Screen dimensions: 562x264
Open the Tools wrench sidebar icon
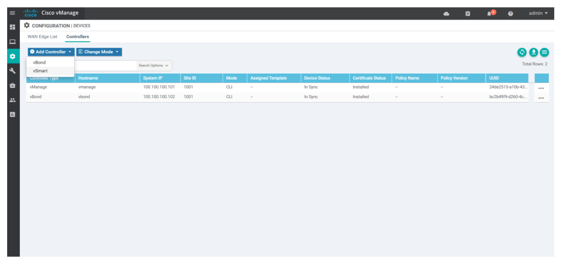point(13,71)
